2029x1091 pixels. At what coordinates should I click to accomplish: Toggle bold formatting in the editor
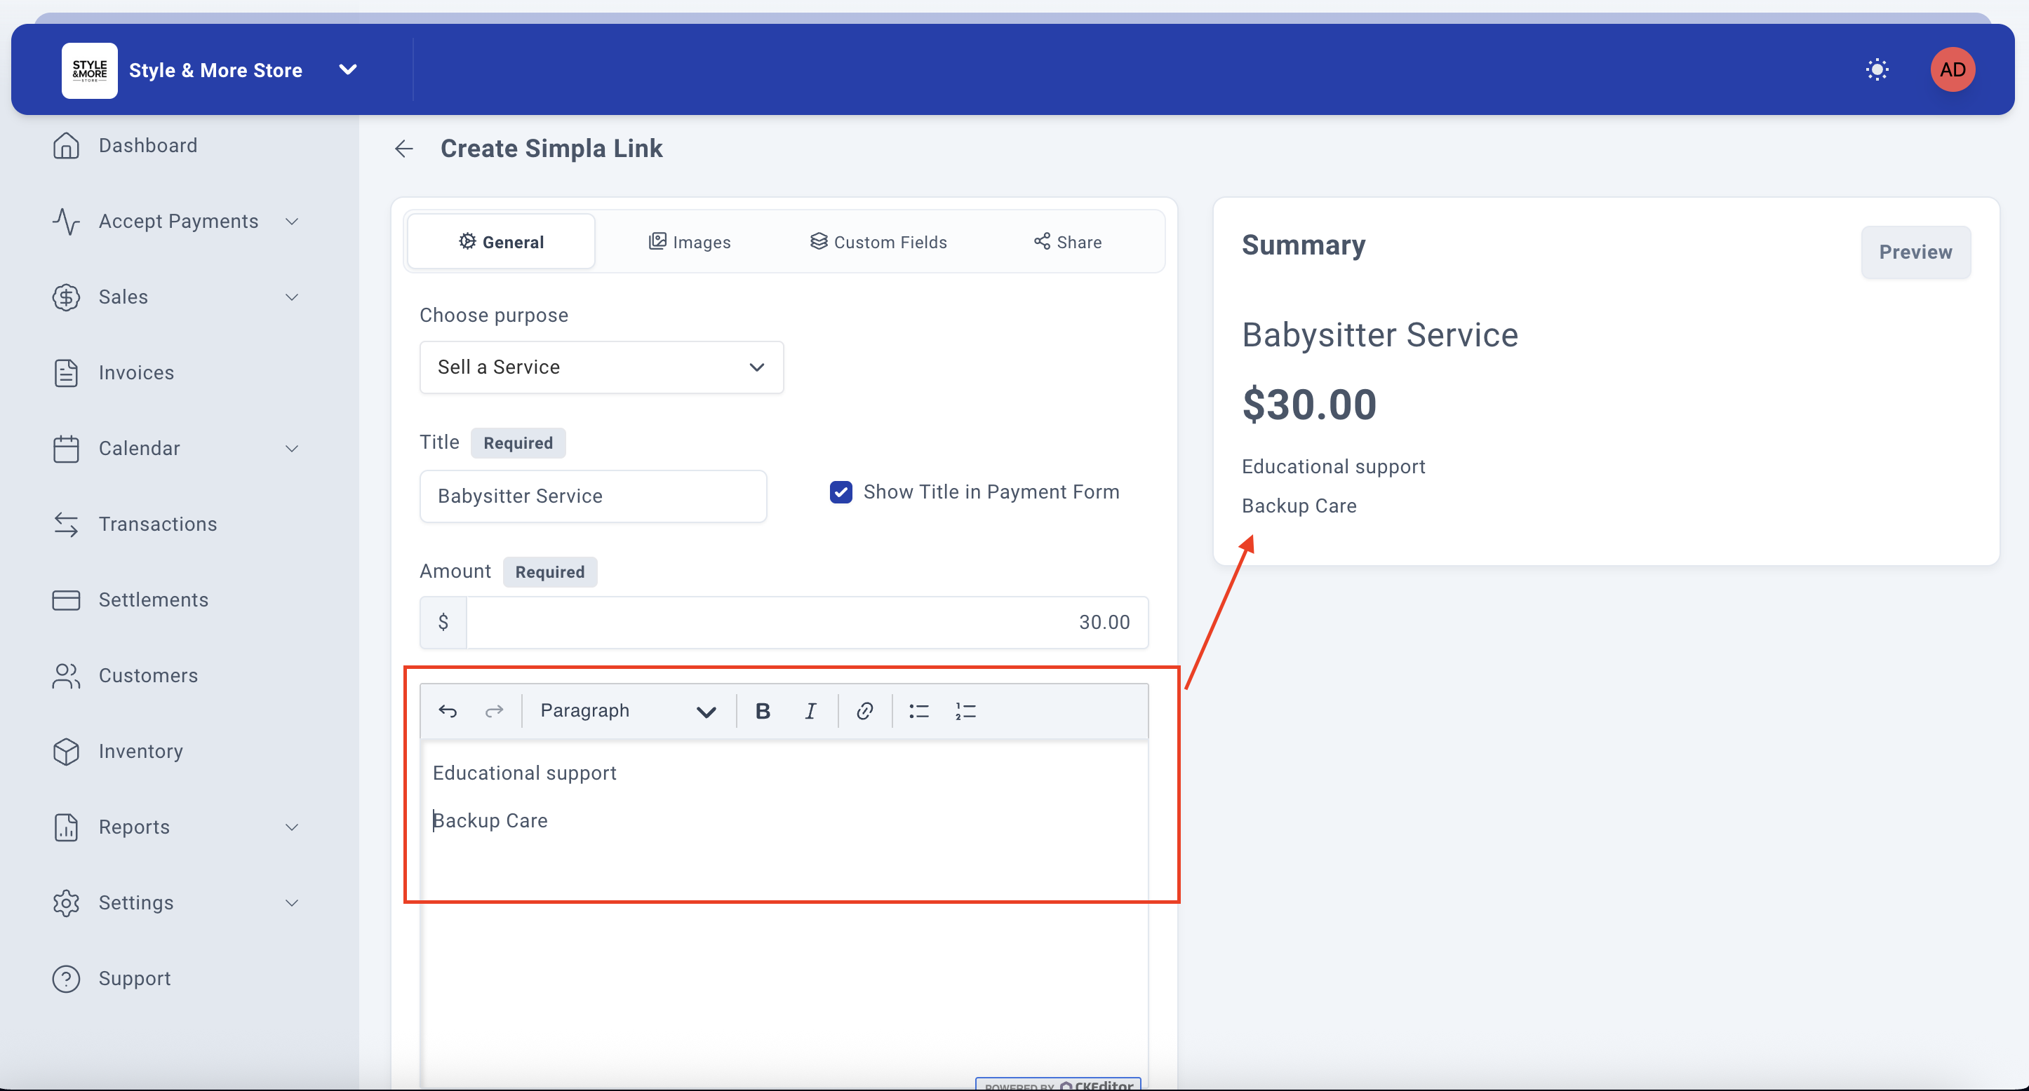(x=762, y=711)
